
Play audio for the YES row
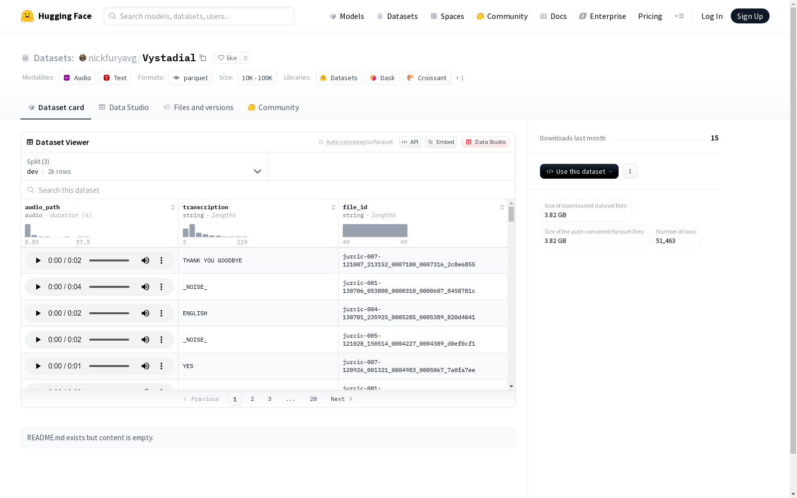pos(38,366)
